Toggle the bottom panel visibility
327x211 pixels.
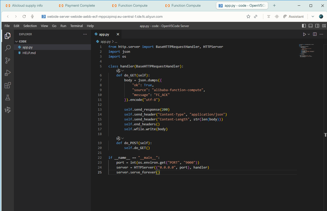click(311, 26)
